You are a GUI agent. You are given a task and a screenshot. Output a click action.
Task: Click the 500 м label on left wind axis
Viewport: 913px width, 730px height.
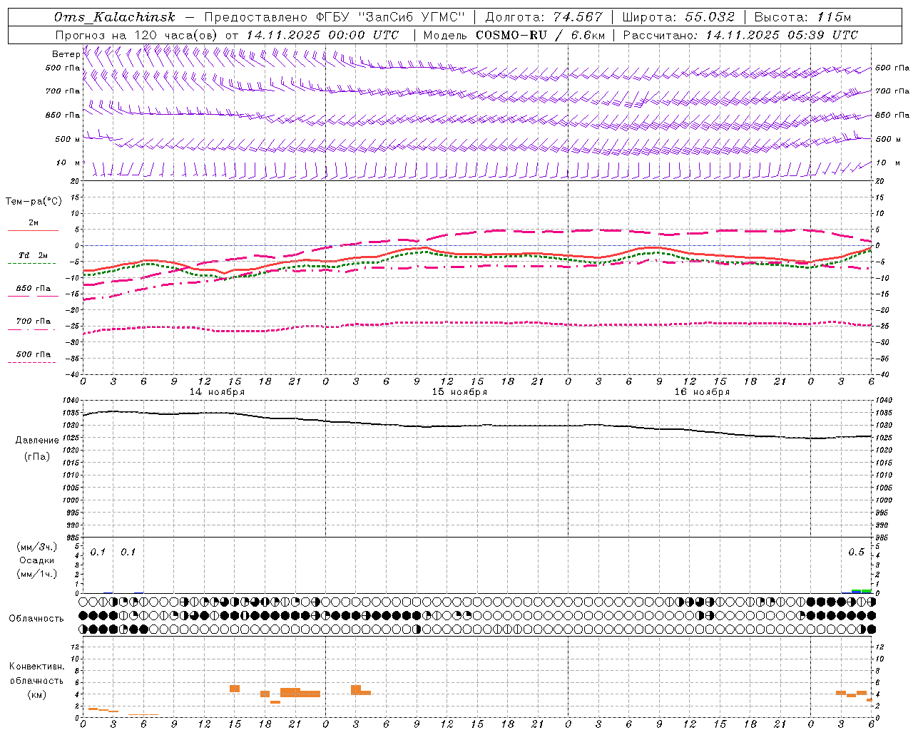click(x=68, y=139)
